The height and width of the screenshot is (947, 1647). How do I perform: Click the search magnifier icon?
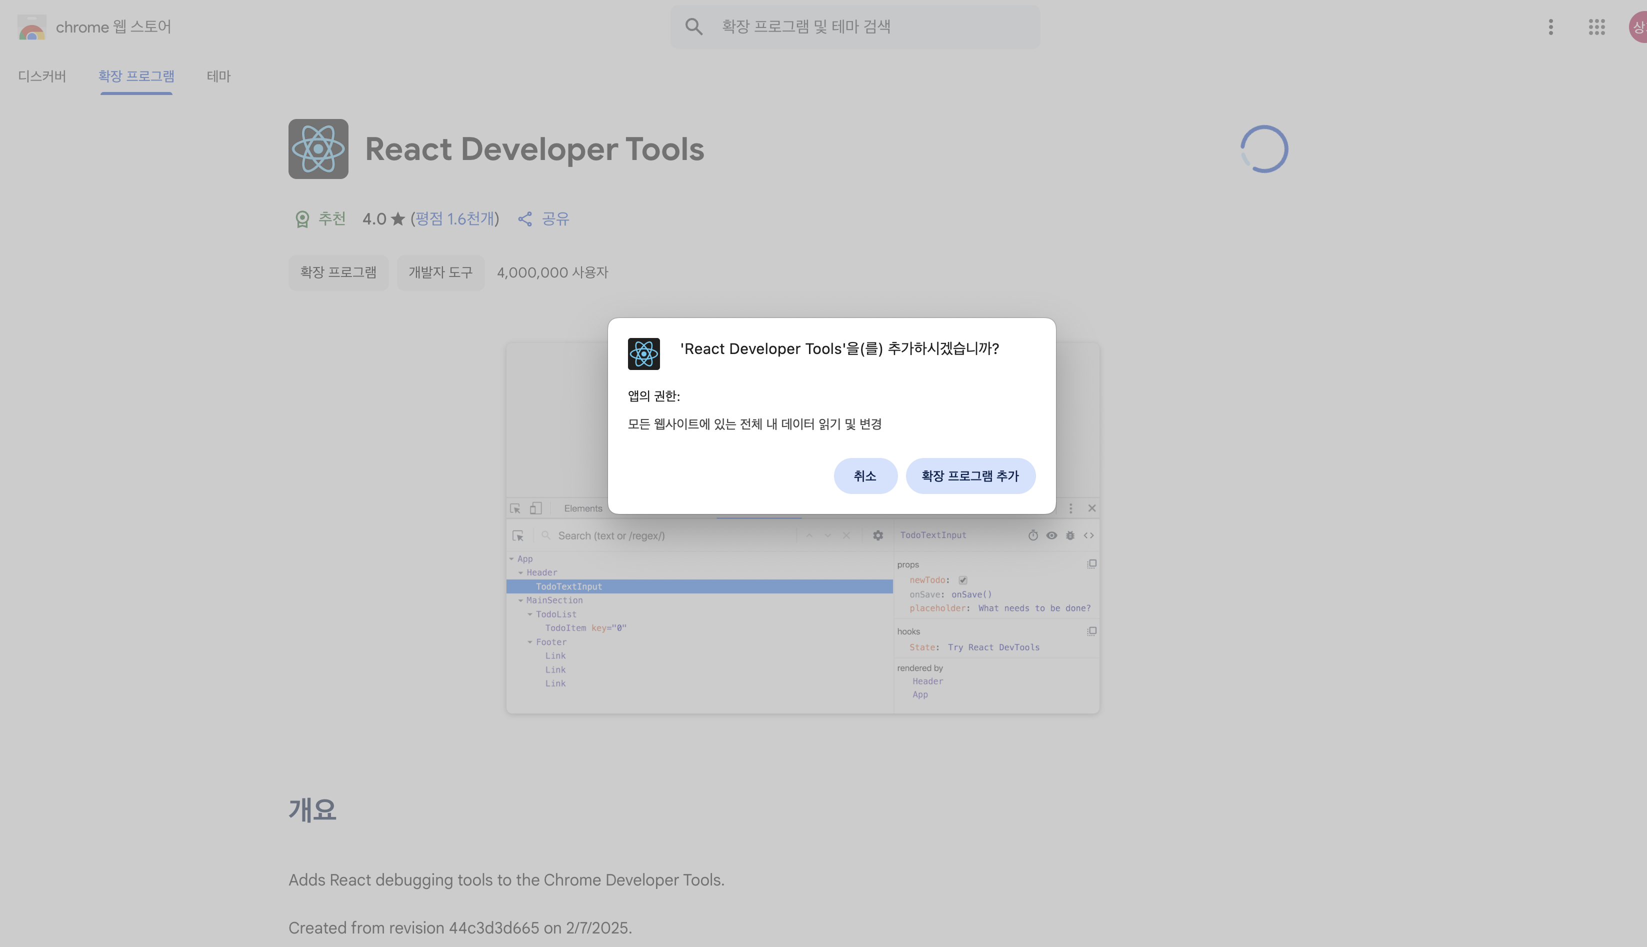coord(694,26)
